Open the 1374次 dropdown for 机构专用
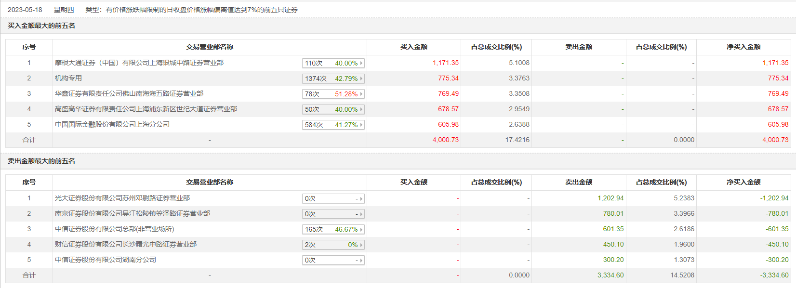The height and width of the screenshot is (288, 796). coord(333,79)
